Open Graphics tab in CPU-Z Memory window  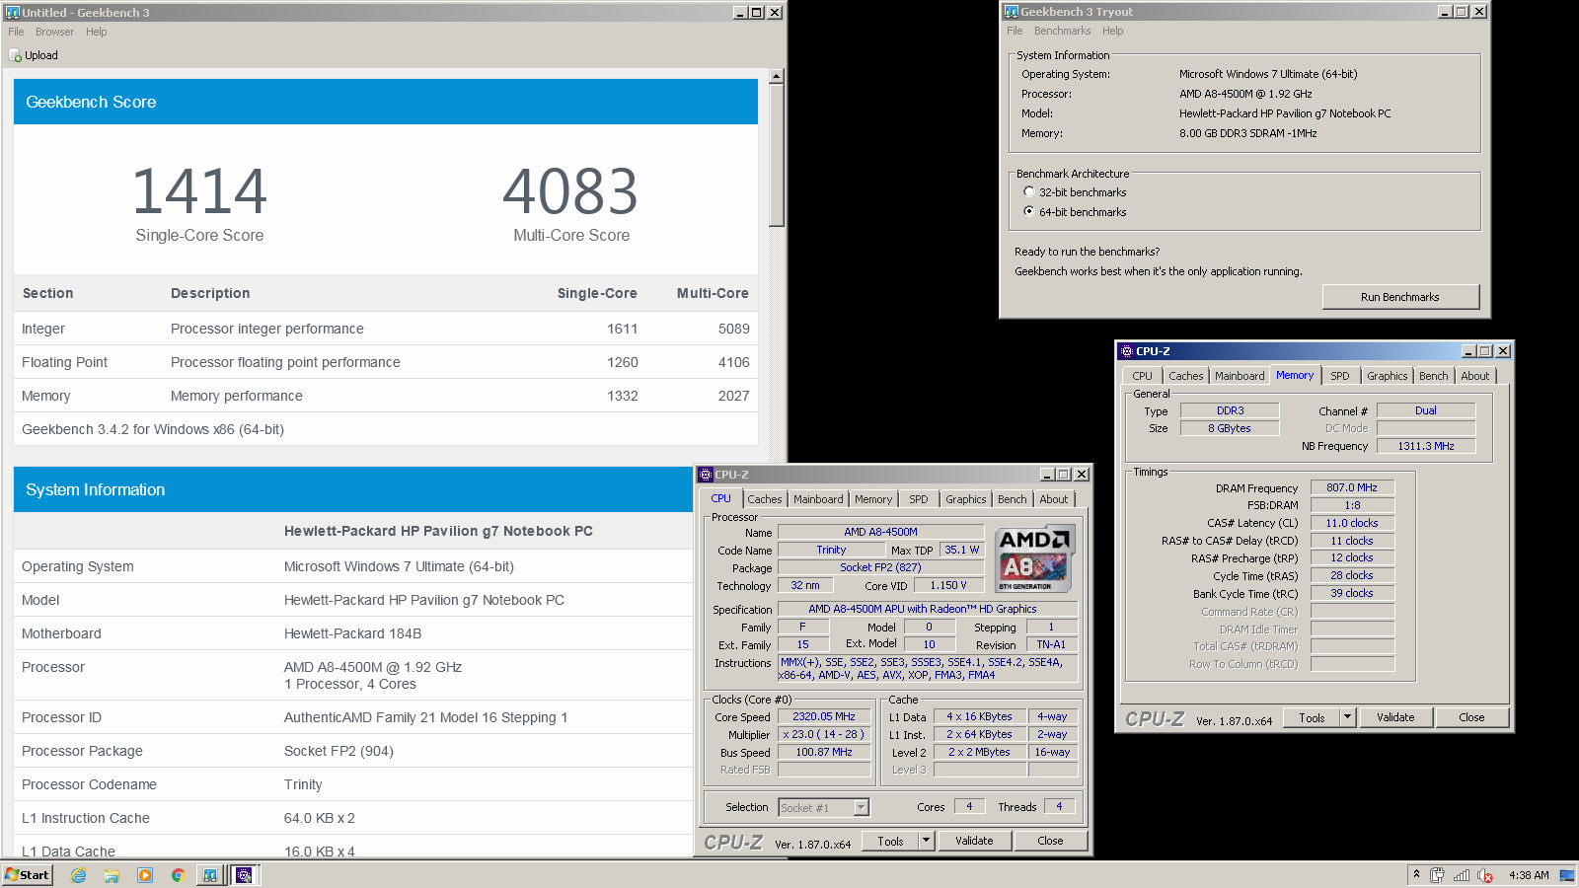[1387, 376]
